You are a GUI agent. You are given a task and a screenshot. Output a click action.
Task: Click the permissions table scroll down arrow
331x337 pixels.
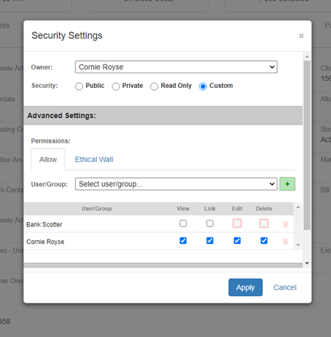298,245
